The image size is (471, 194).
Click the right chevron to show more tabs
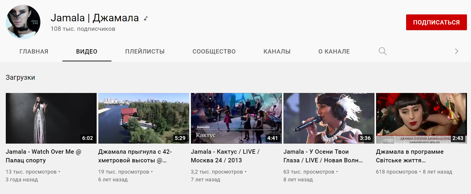pos(456,51)
